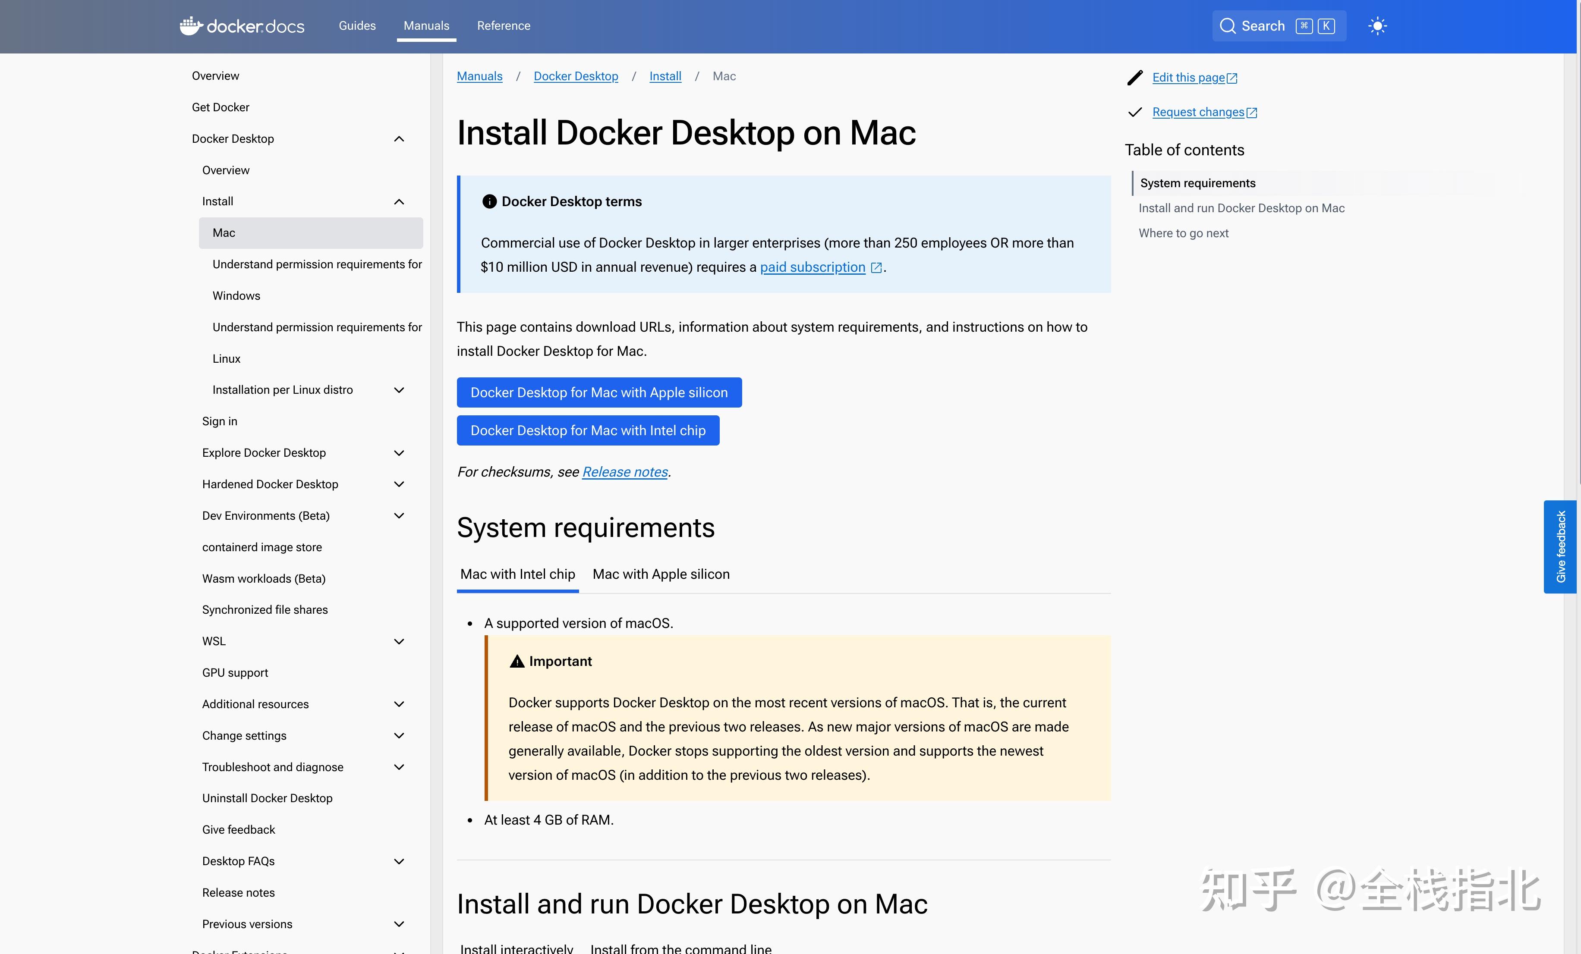Toggle the light/dark theme sun icon

coord(1377,25)
